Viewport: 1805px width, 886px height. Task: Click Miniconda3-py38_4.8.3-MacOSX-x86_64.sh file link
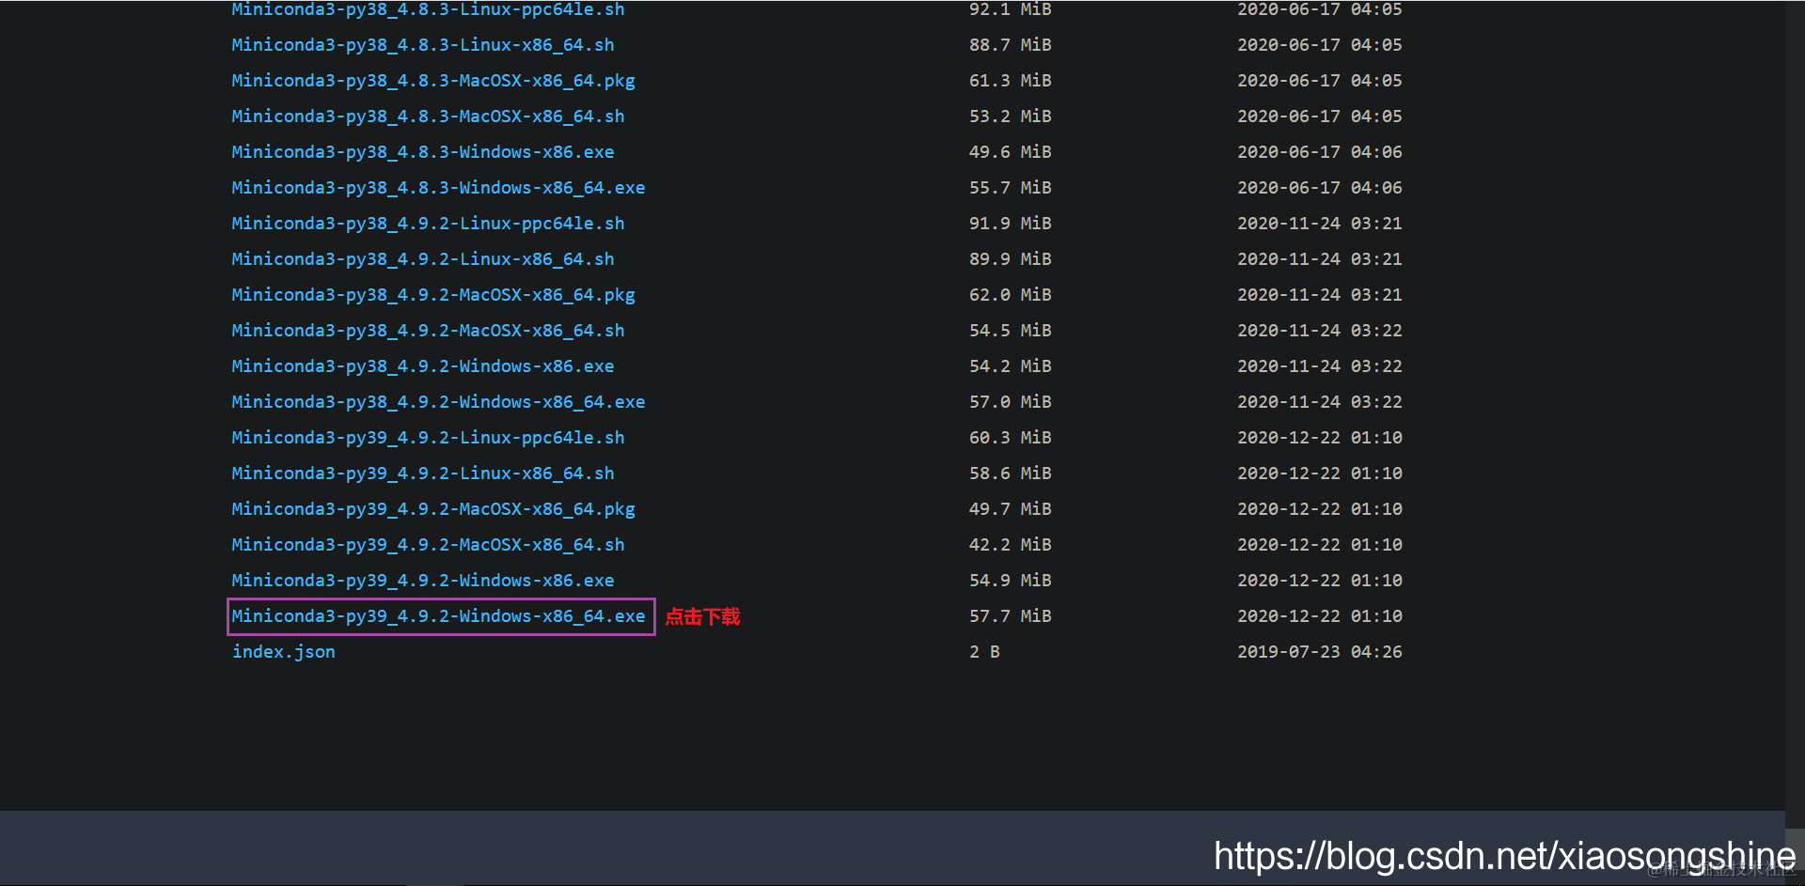[x=428, y=117]
